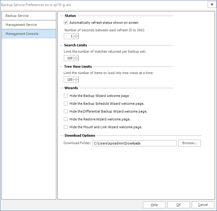Click the Download Folder path field
Screen dimensions: 217x211
[134, 143]
